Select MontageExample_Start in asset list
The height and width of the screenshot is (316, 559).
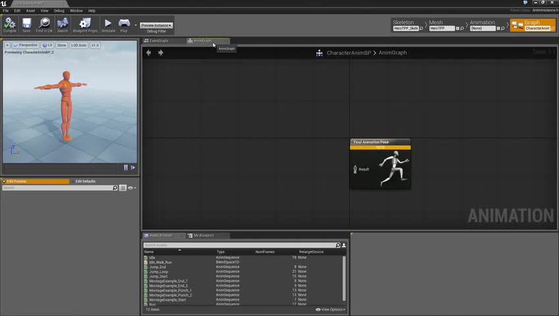point(243,300)
